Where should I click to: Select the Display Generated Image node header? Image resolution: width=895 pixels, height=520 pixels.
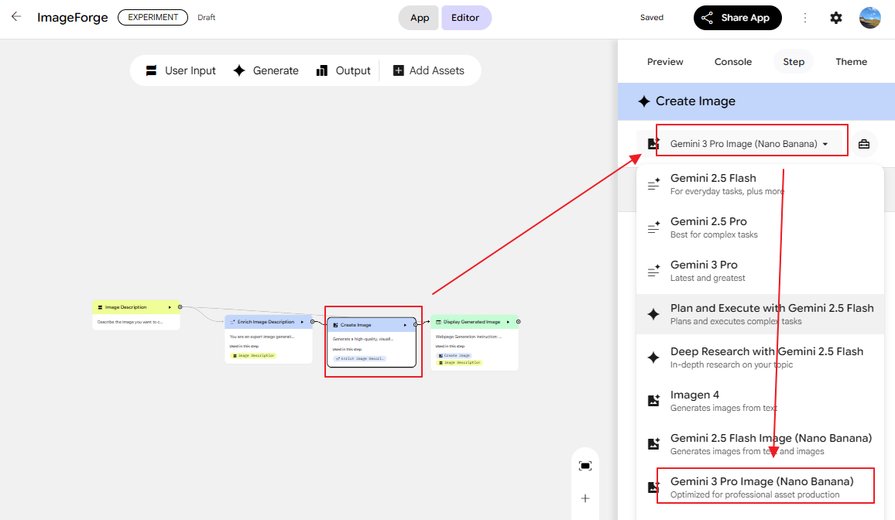(475, 322)
